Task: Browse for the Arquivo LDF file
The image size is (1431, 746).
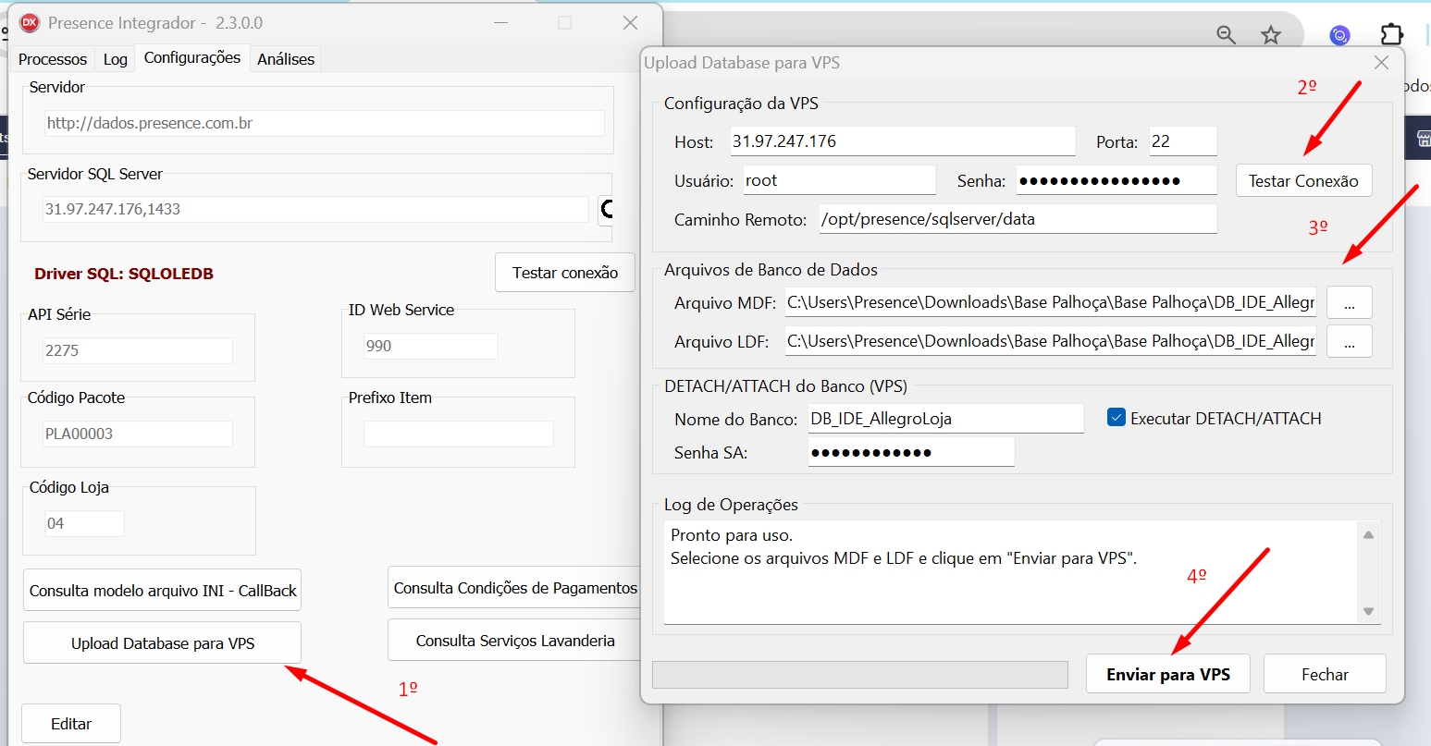Action: 1349,341
